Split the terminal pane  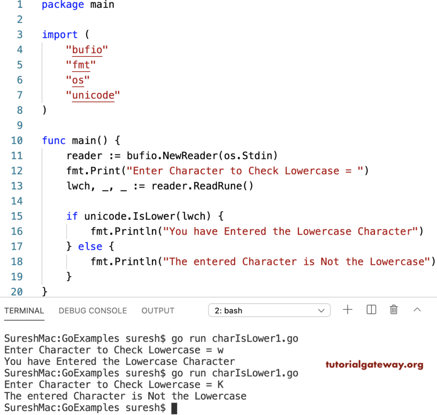pos(371,310)
